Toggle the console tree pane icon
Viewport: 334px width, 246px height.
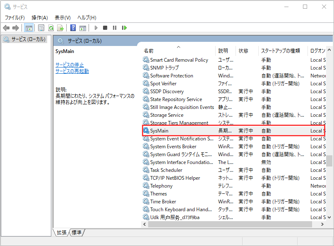(28, 28)
